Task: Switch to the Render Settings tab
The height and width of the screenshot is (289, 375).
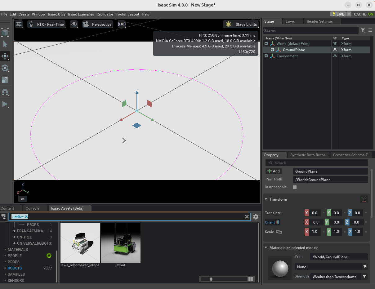Action: (x=319, y=21)
